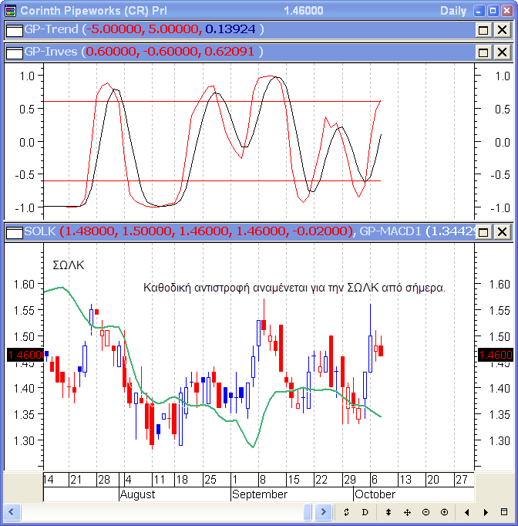Image resolution: width=518 pixels, height=526 pixels.
Task: Close the GP-Trend indicator pane
Action: coord(502,30)
